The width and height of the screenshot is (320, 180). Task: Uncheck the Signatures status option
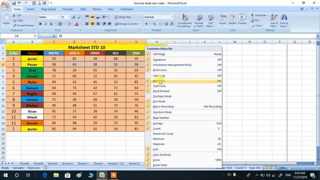click(x=183, y=59)
